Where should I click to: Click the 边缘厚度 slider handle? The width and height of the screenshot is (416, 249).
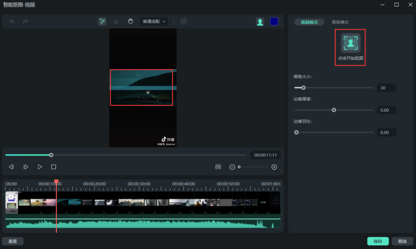pyautogui.click(x=334, y=110)
